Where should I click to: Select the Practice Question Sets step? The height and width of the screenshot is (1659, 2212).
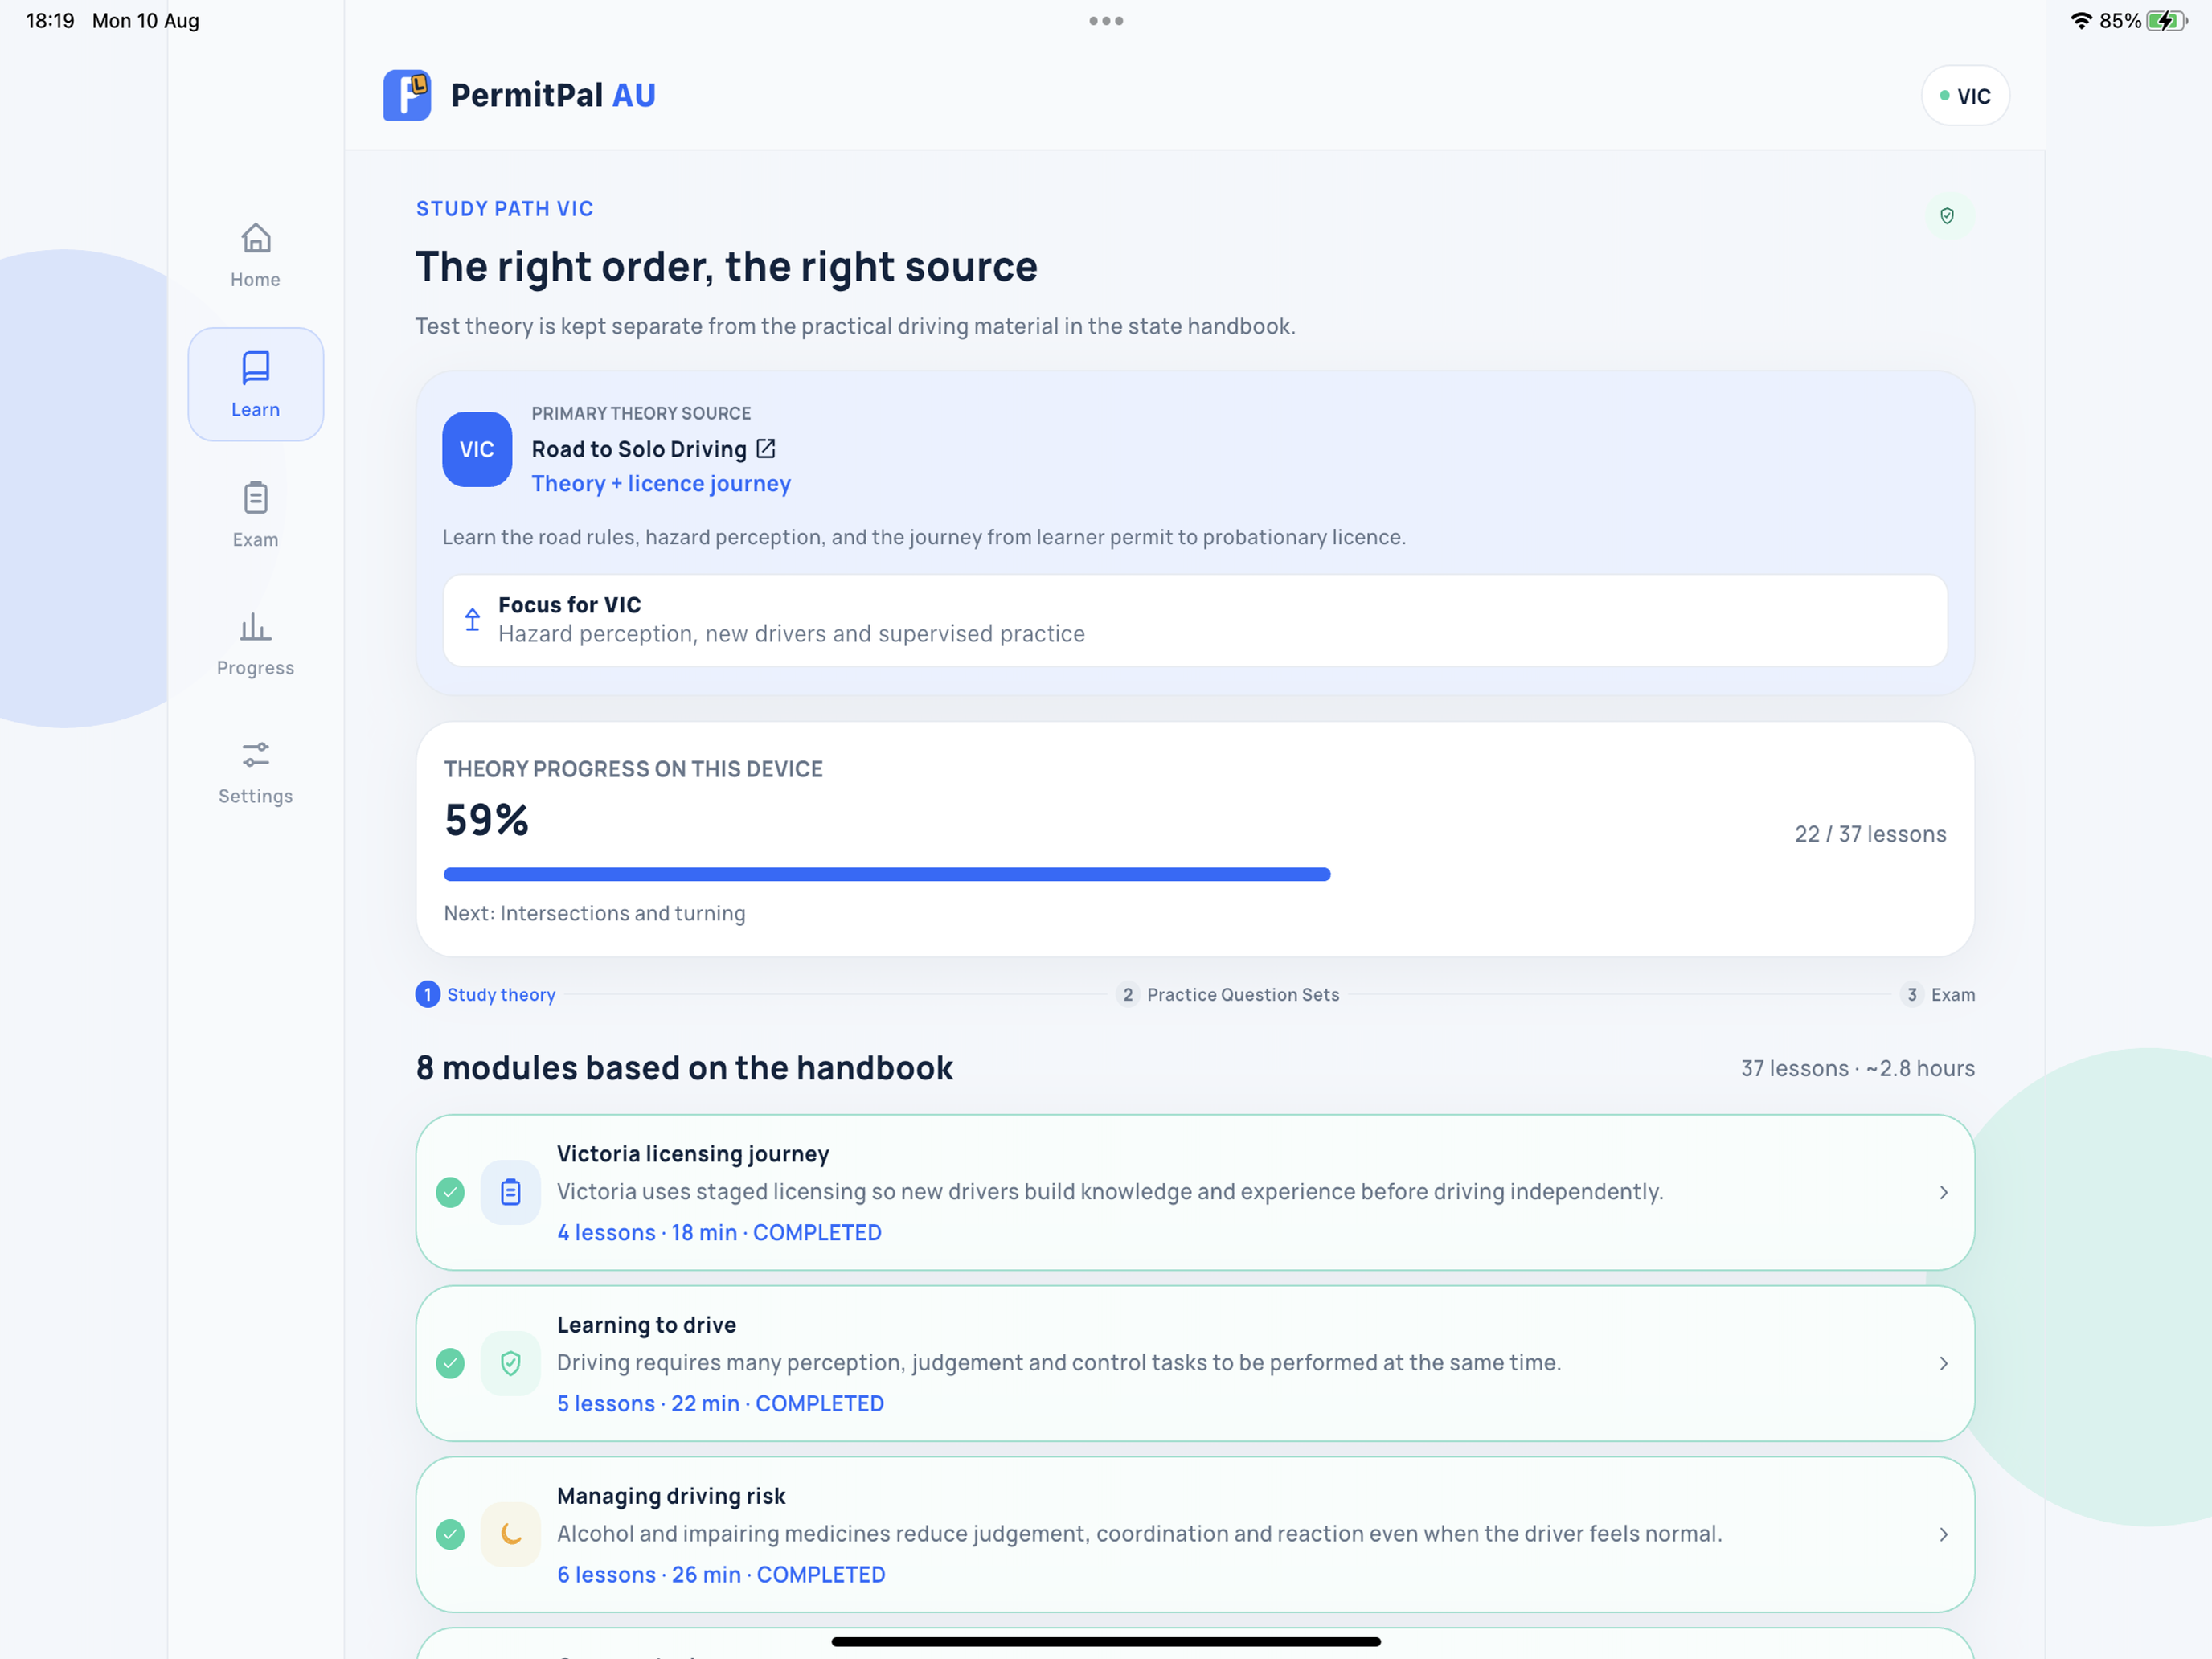1227,994
